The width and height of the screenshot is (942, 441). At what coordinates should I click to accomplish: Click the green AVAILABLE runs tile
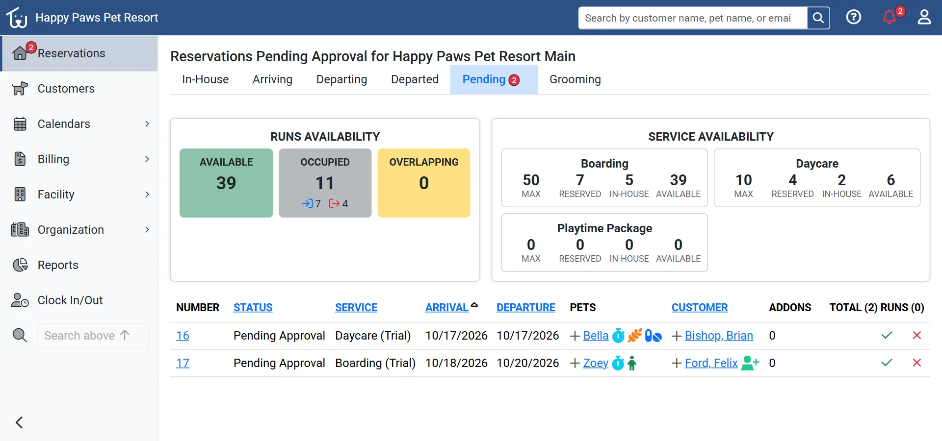(x=226, y=183)
